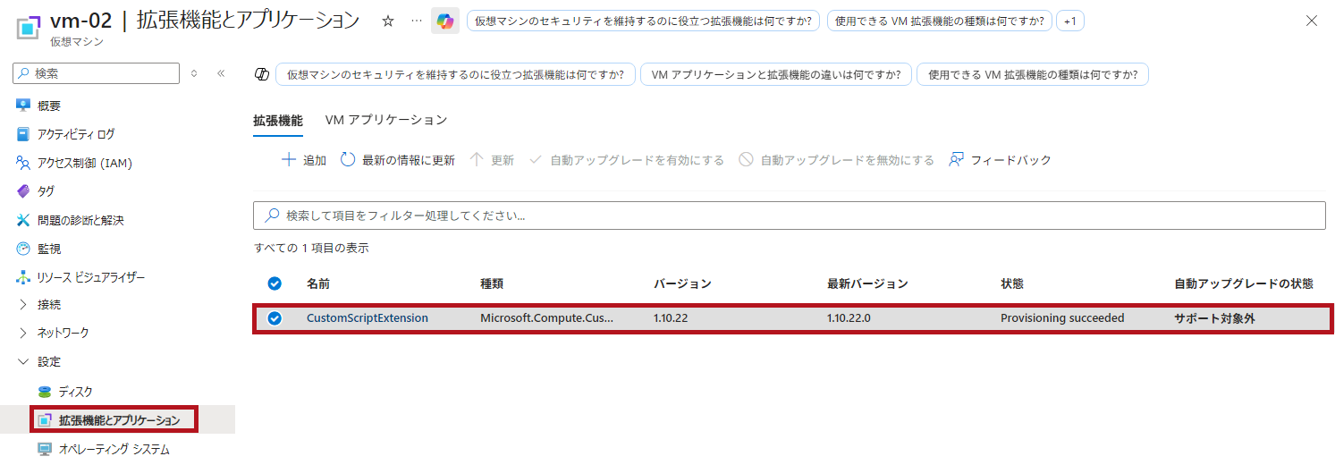Click the Microsoft.Compute.Cus... type cell
Viewport: 1335px width, 465px height.
click(x=547, y=317)
